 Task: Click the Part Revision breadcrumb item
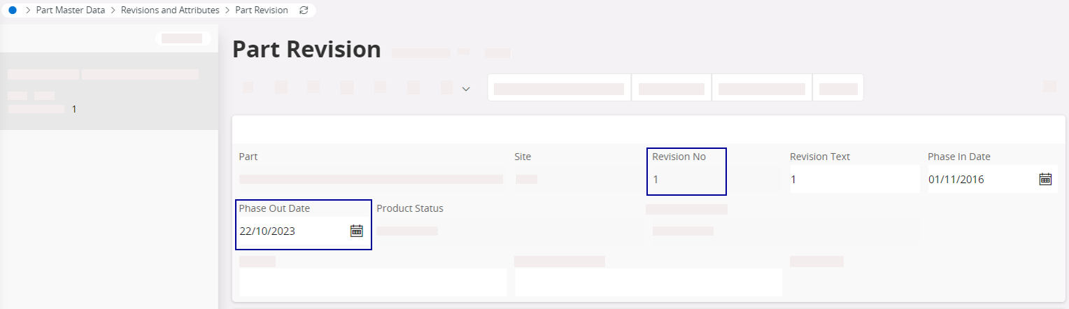pos(262,10)
